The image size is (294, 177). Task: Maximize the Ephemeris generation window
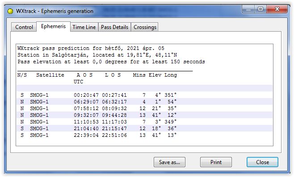260,9
